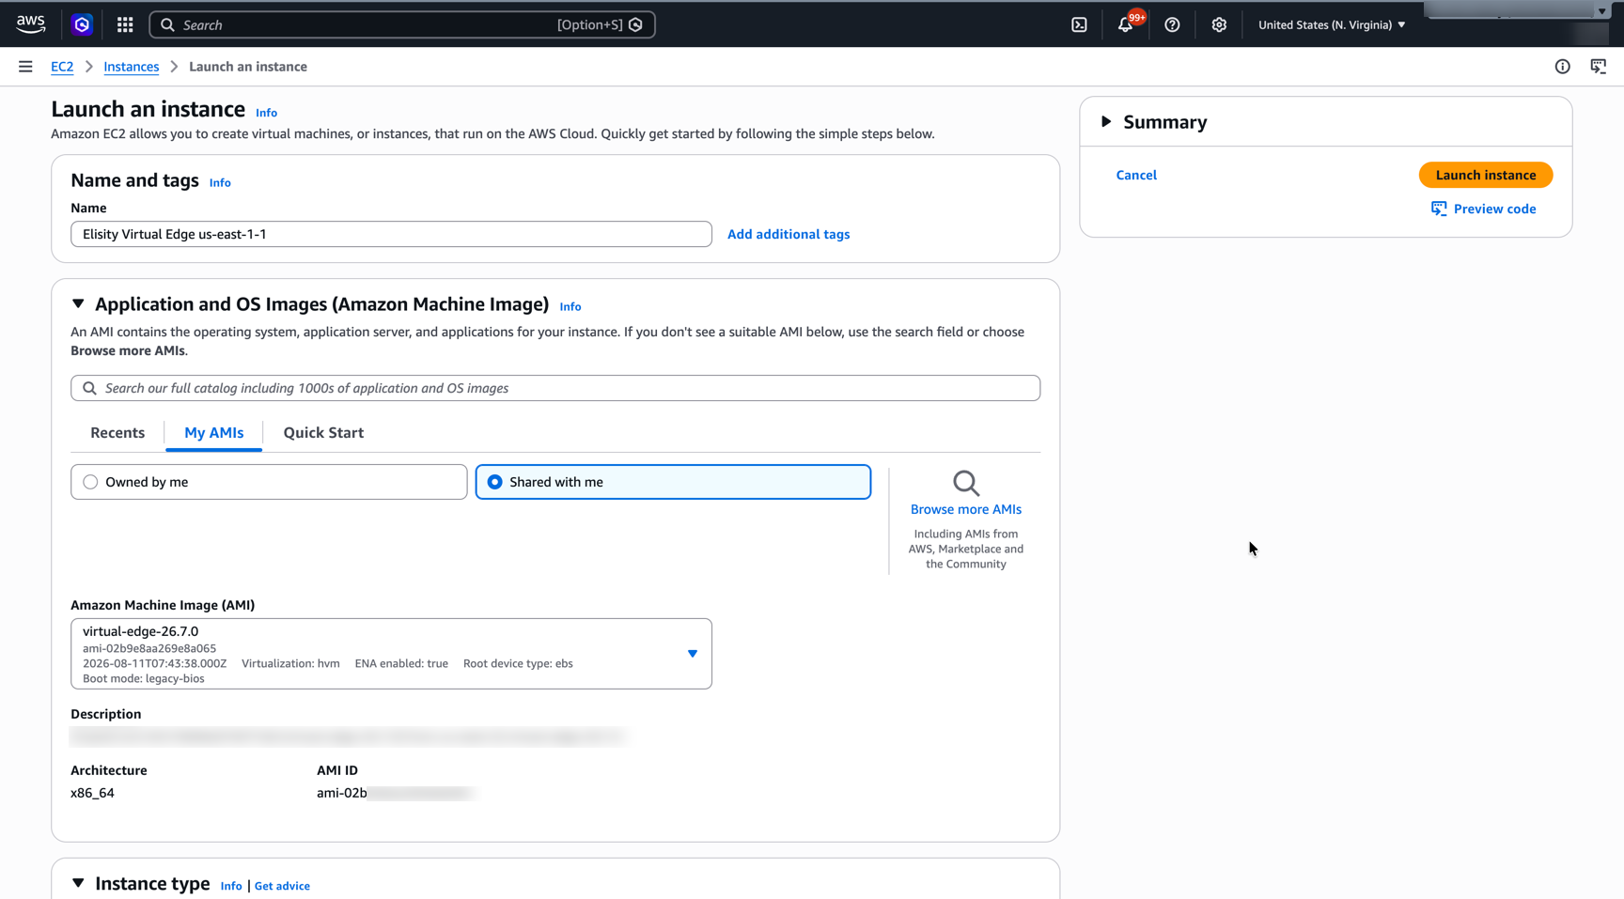1624x899 pixels.
Task: Switch to the My AMIs tab
Action: click(214, 433)
